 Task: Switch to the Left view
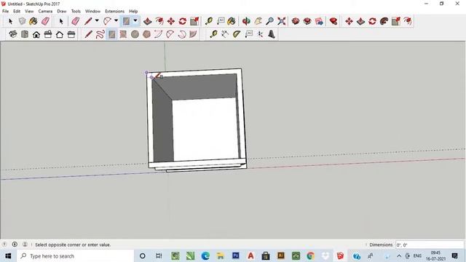(71, 34)
